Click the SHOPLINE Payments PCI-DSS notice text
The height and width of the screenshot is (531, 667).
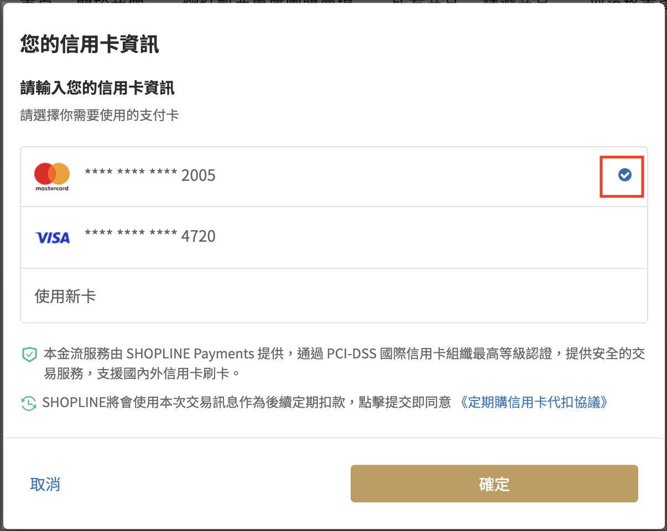point(344,363)
